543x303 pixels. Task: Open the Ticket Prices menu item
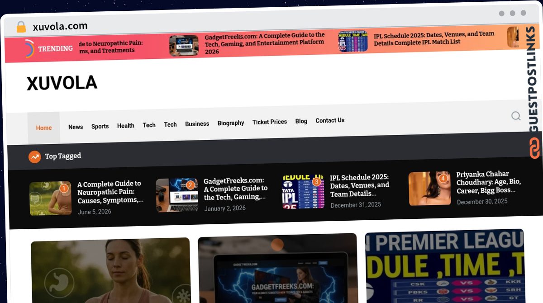tap(270, 122)
